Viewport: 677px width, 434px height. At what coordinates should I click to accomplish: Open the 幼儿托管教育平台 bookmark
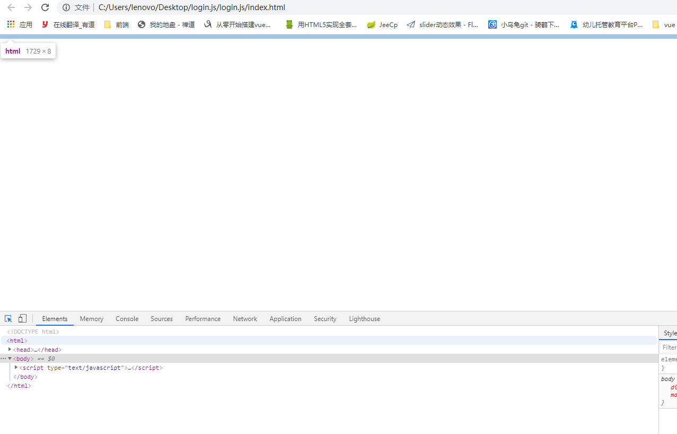point(606,24)
